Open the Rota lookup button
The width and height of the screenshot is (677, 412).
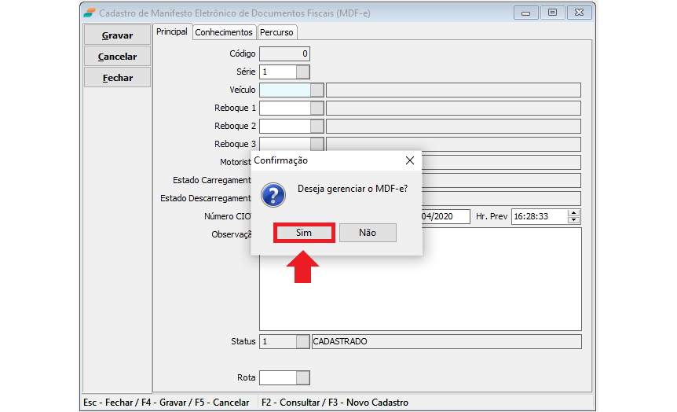pos(303,377)
